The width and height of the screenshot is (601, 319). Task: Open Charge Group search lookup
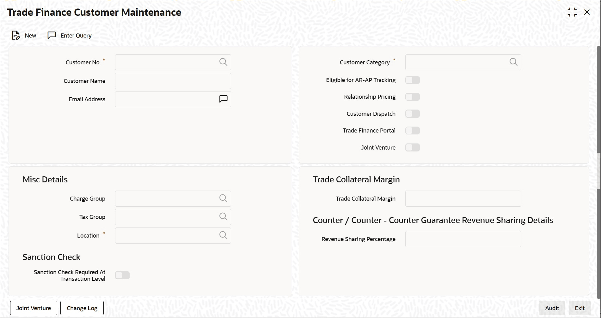pyautogui.click(x=223, y=198)
